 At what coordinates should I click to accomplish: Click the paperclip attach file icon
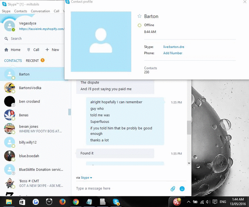tap(173, 189)
